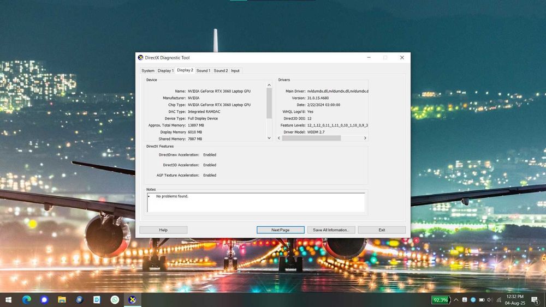
Task: Click inside the Notes text box
Action: (x=256, y=202)
